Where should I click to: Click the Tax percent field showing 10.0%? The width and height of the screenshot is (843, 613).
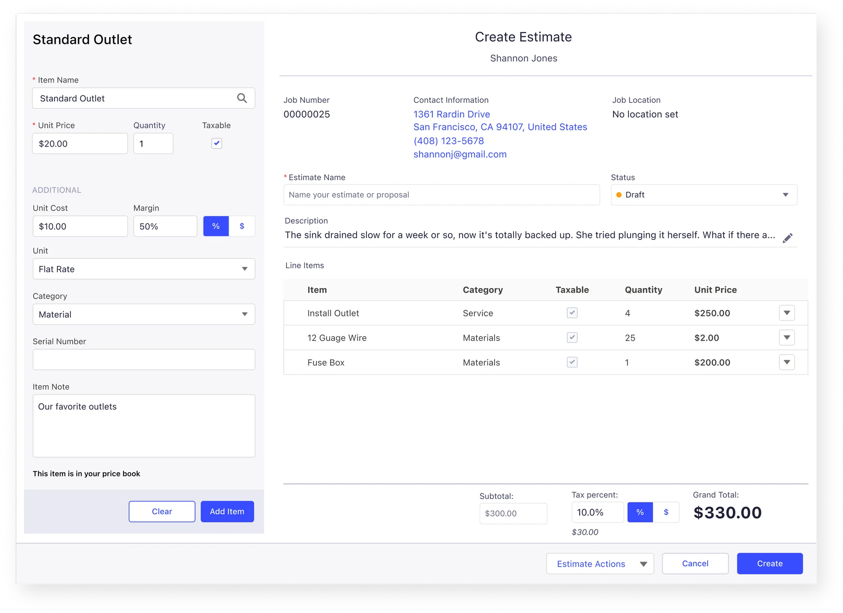597,512
